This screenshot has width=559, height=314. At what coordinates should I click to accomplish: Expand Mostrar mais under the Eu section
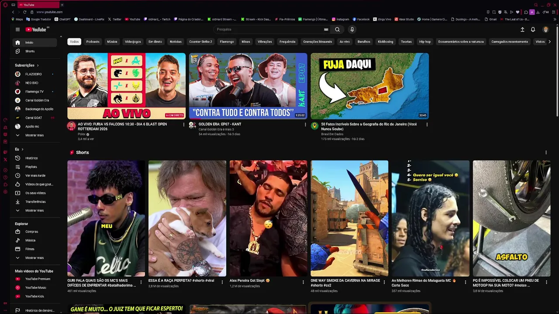[35, 210]
